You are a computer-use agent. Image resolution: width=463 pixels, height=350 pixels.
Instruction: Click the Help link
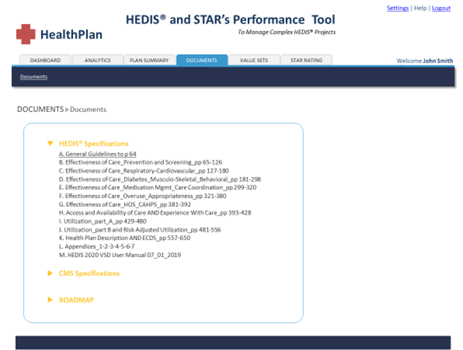[420, 8]
